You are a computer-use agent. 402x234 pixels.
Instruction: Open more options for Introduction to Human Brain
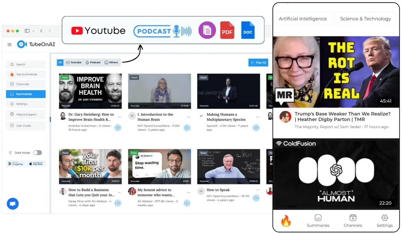188,117
